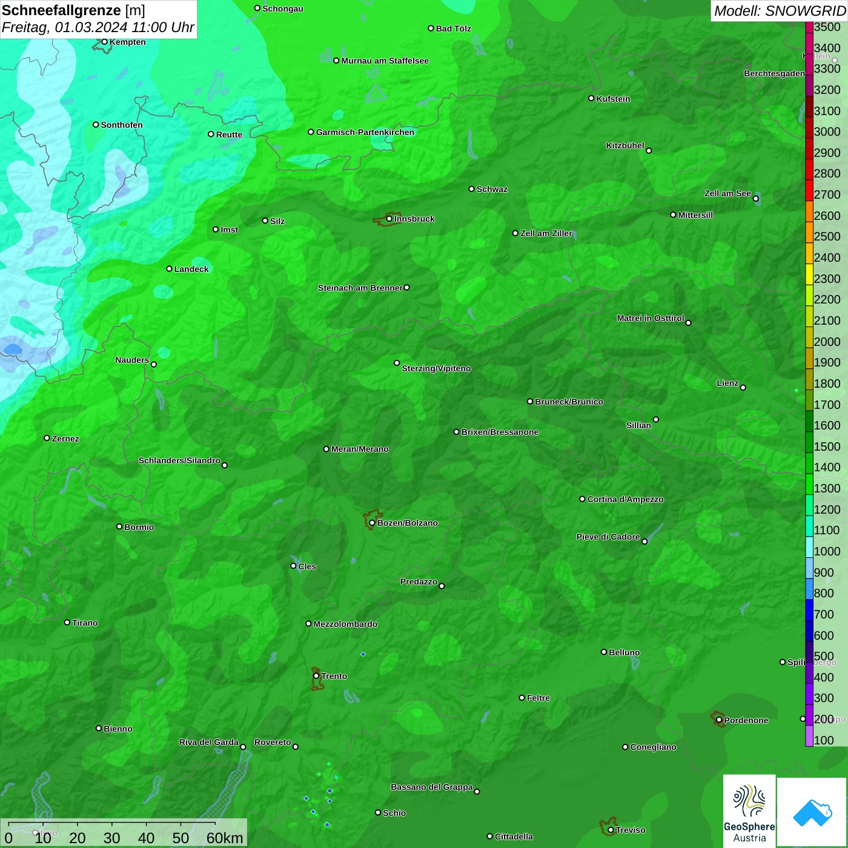Screen dimensions: 848x848
Task: Click the Zernez marker circle
Action: click(x=47, y=438)
